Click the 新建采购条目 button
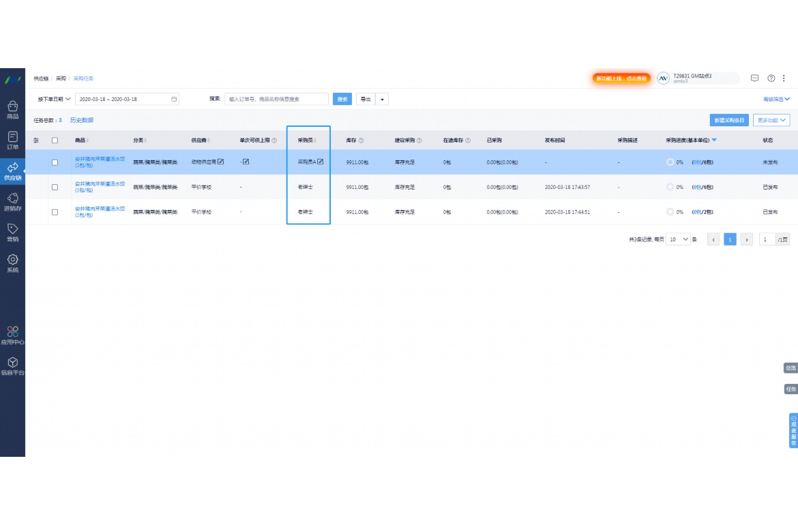The width and height of the screenshot is (798, 525). coord(729,120)
